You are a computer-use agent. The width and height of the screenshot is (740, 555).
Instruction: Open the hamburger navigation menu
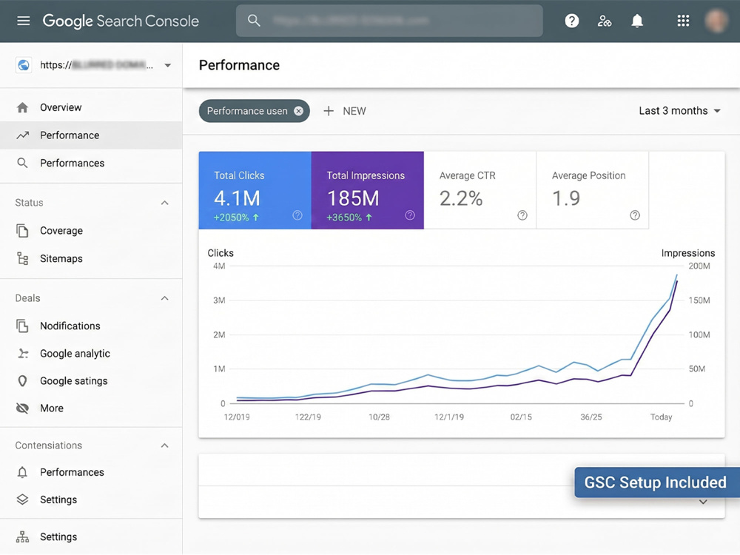23,21
